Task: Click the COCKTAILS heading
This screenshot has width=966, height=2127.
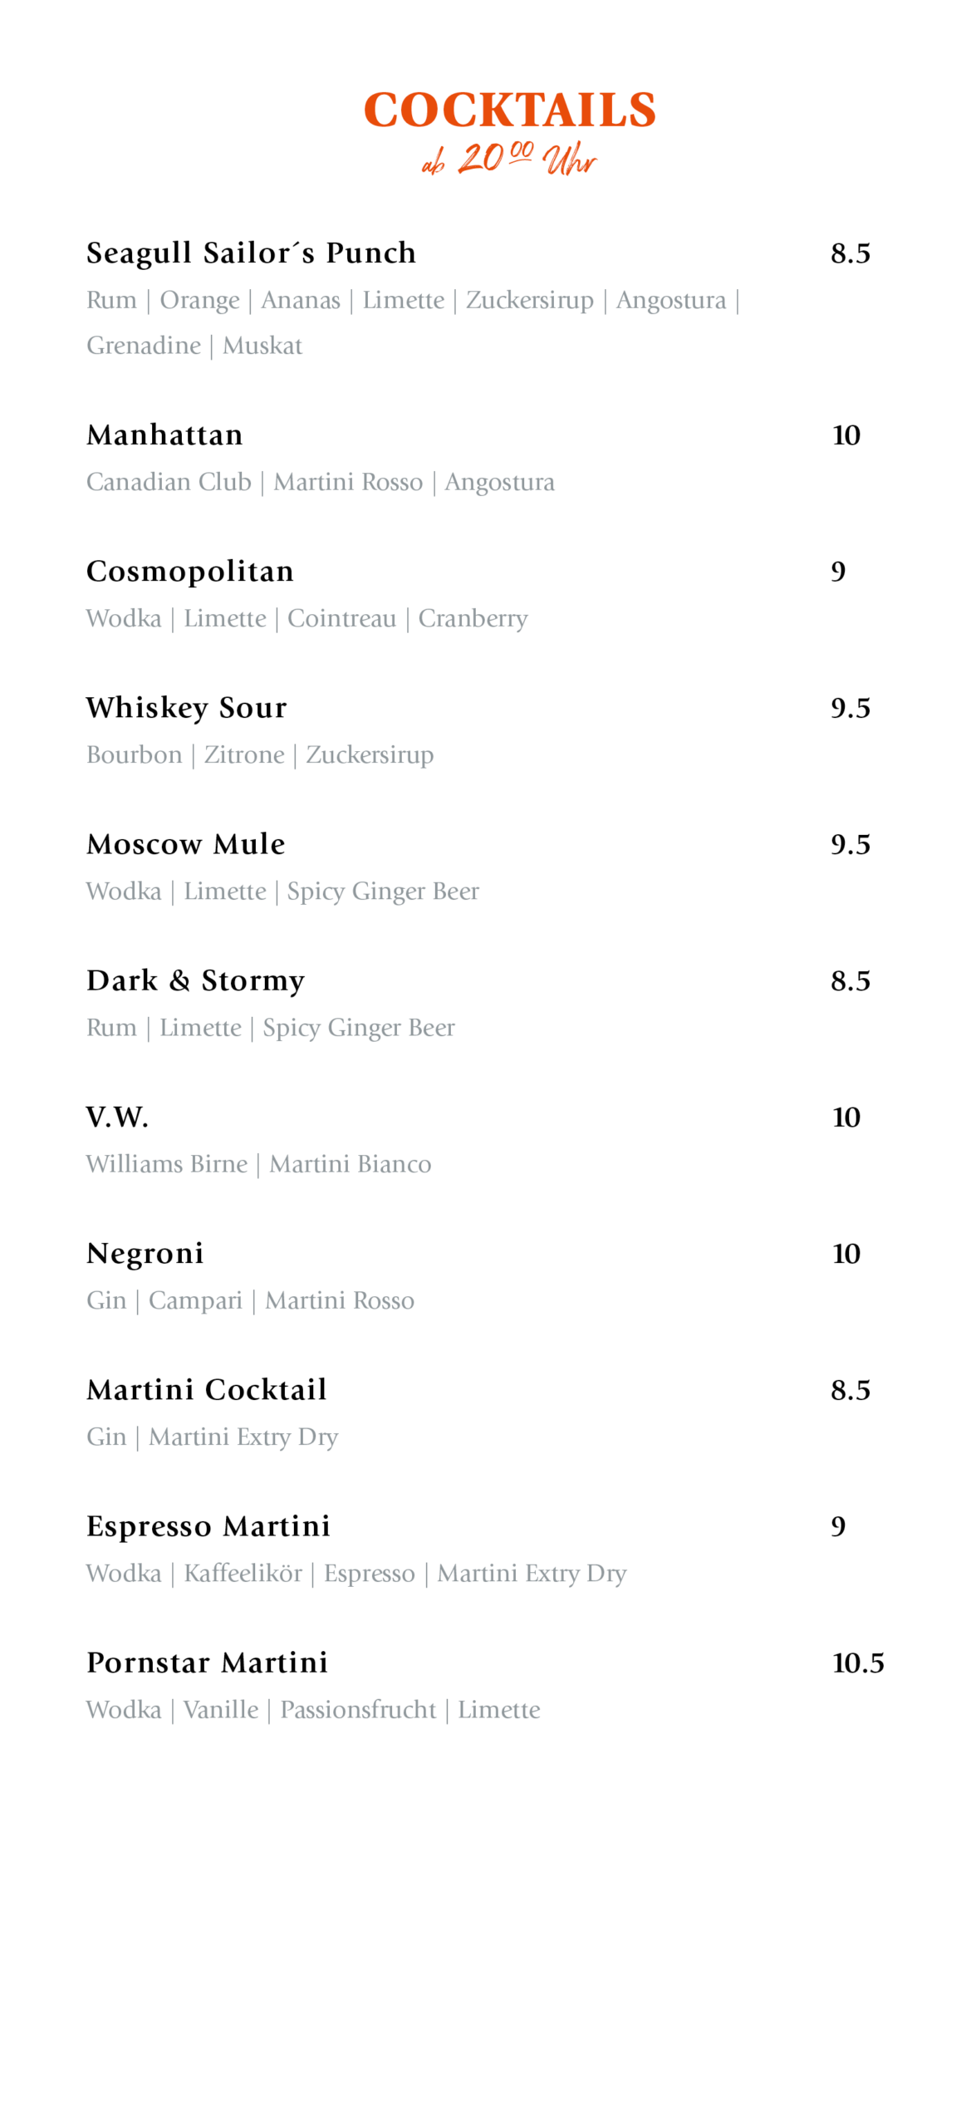Action: (x=509, y=111)
